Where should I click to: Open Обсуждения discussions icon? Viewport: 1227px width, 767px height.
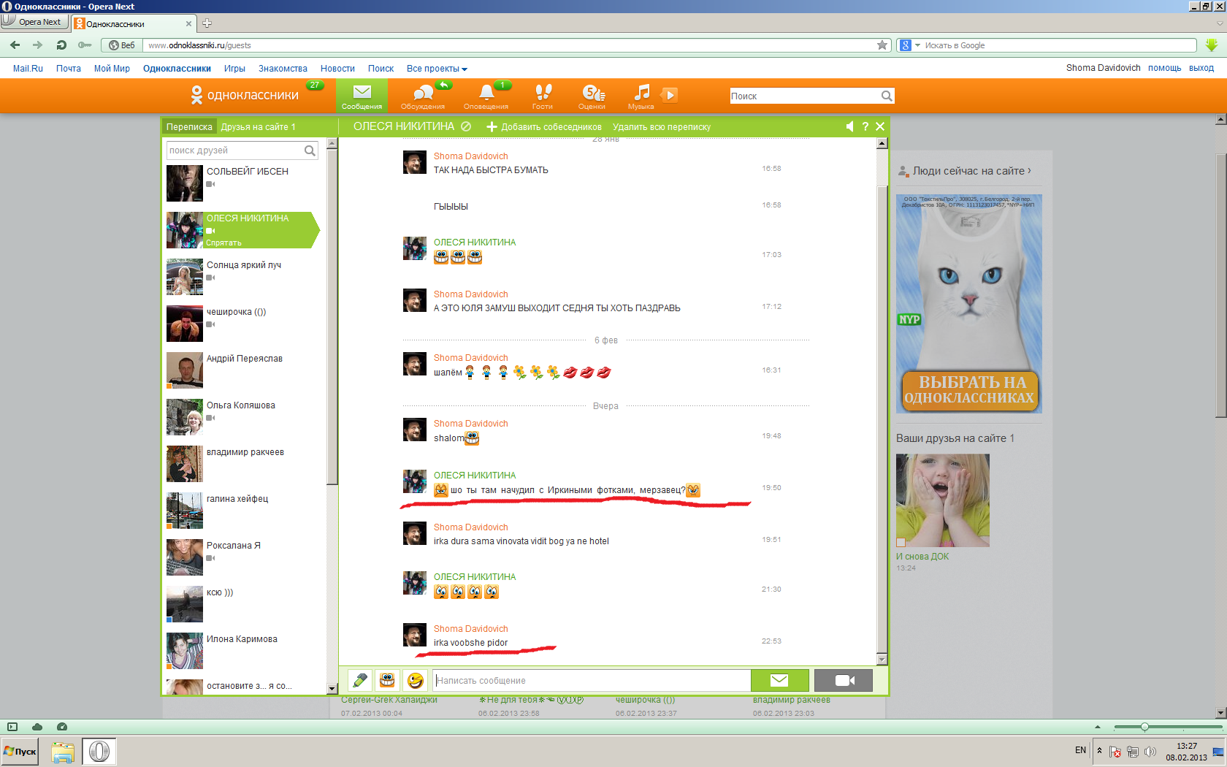[x=423, y=96]
